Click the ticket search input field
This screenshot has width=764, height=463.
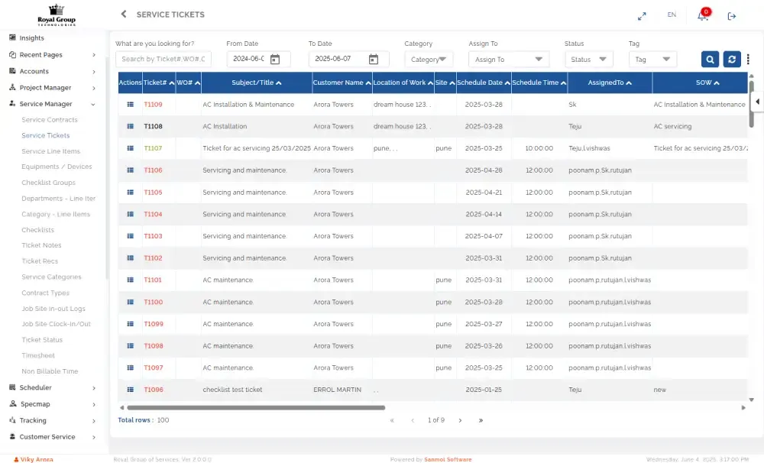click(163, 60)
